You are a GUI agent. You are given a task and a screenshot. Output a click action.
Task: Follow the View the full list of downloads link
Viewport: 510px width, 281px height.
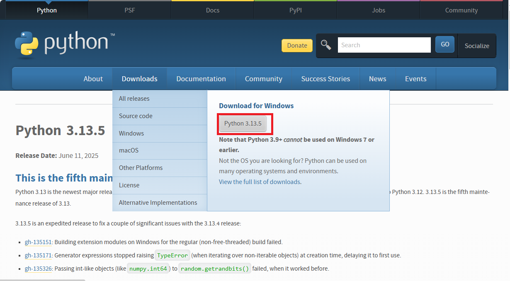tap(260, 182)
